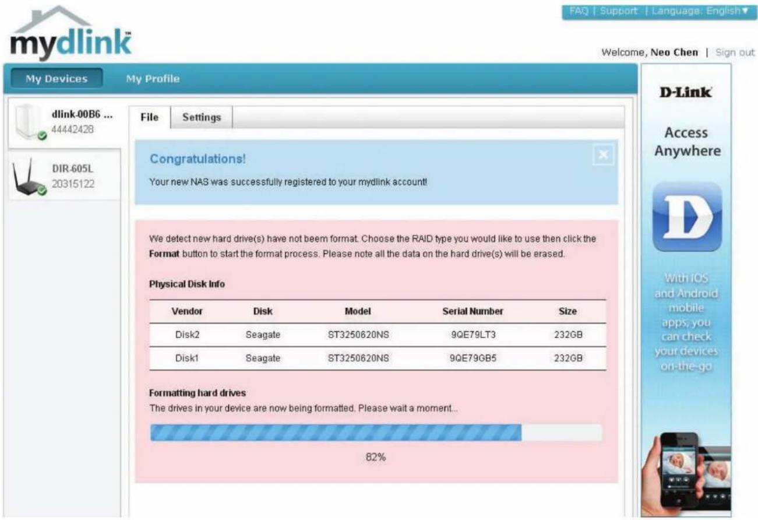Open the My Profile tab

(153, 79)
